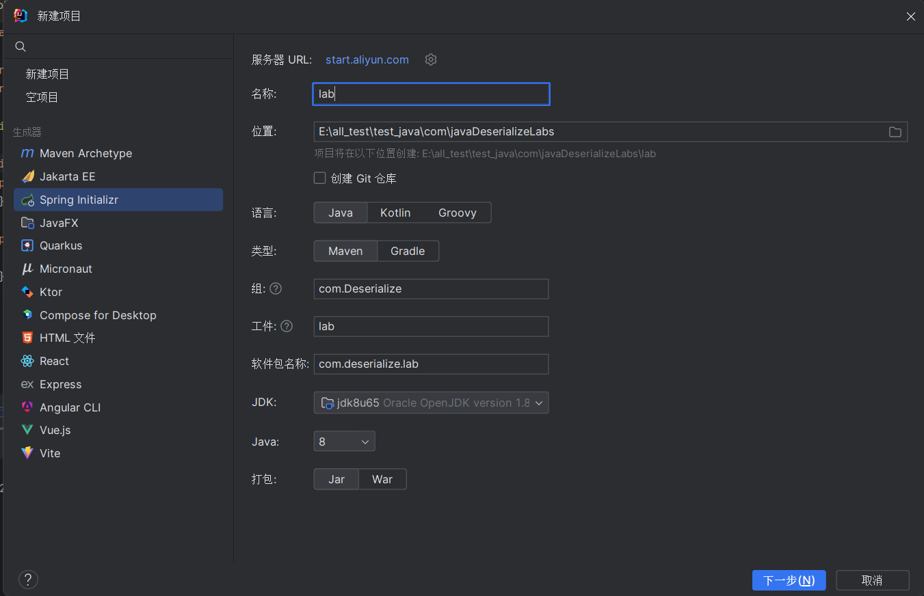Click the Vue.js logo icon
The height and width of the screenshot is (596, 924).
point(27,430)
